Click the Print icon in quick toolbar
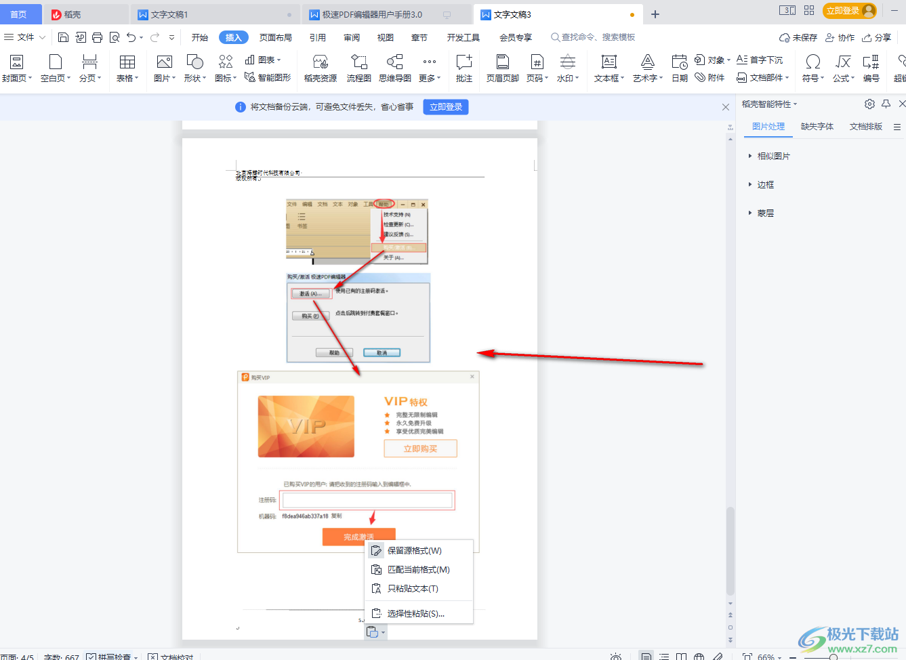Image resolution: width=906 pixels, height=660 pixels. point(97,37)
